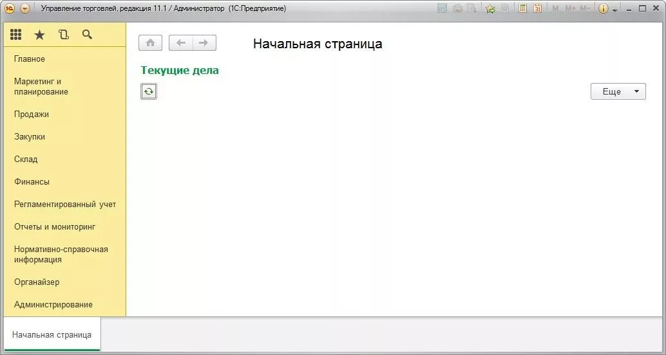Viewport: 666px width, 355px height.
Task: Open Отчеты и мониторинг section
Action: pyautogui.click(x=55, y=226)
